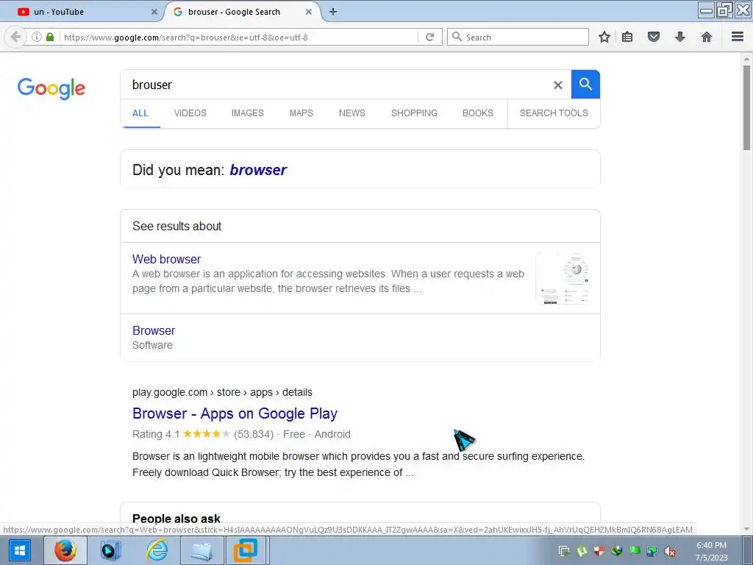Open the VMware taskbar icon
The image size is (753, 565).
pos(246,550)
